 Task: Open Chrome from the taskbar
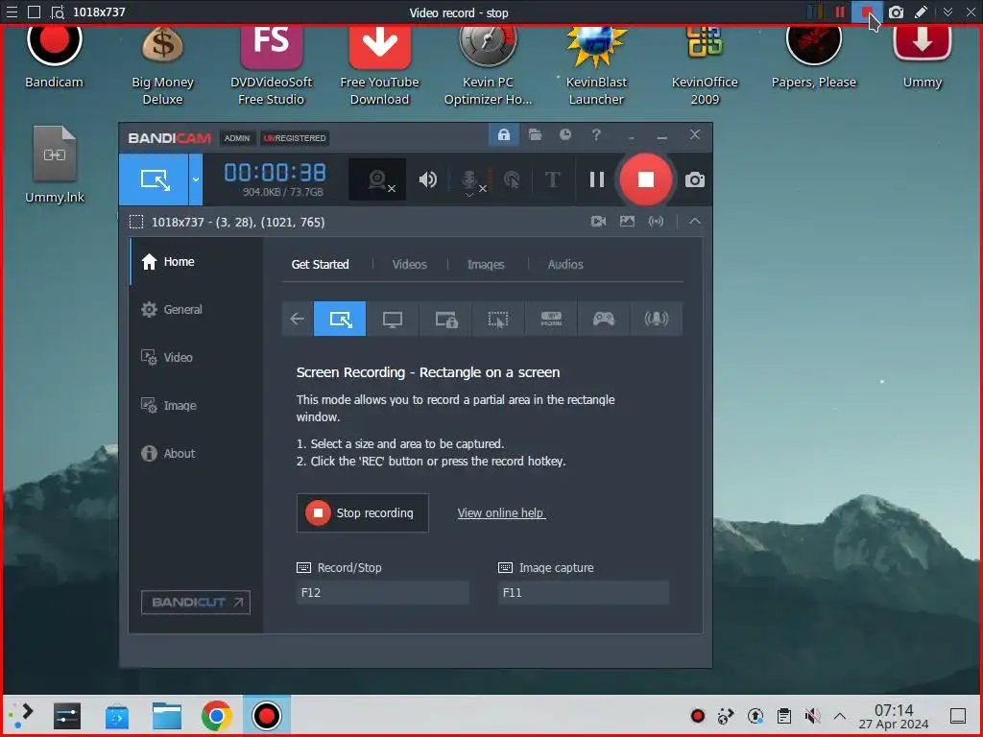(x=216, y=716)
